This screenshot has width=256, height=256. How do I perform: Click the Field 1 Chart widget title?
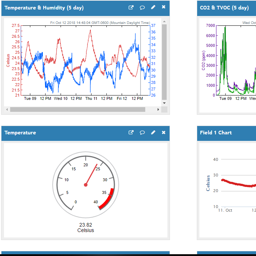pos(216,133)
